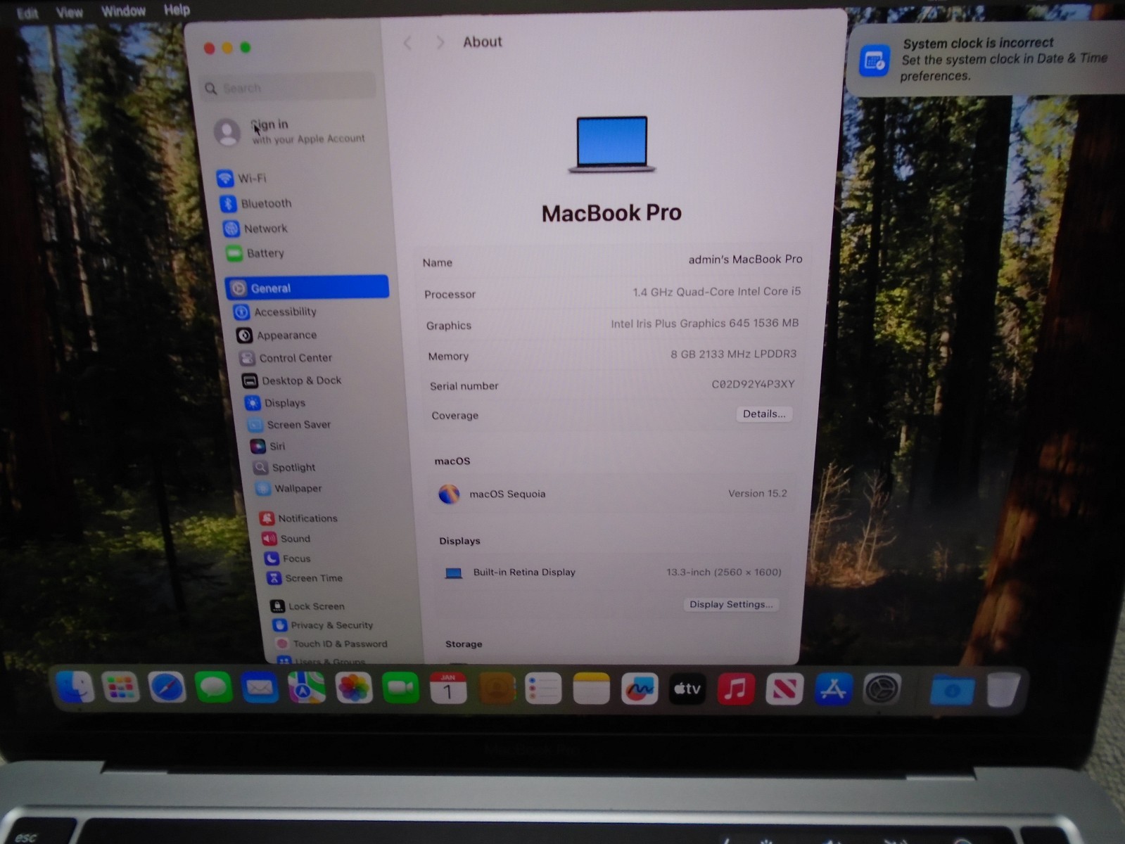The width and height of the screenshot is (1125, 844).
Task: Click the Search field in the sidebar
Action: (x=287, y=88)
